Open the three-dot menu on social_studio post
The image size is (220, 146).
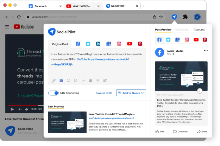(206, 51)
